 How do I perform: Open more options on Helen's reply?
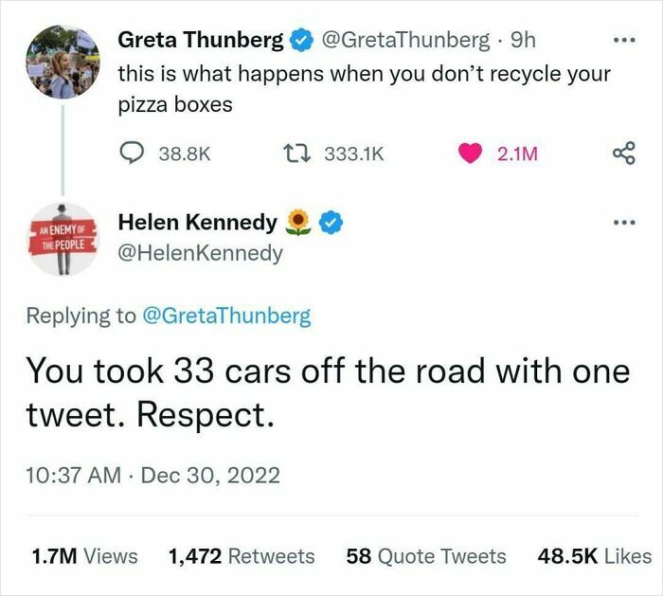point(621,224)
